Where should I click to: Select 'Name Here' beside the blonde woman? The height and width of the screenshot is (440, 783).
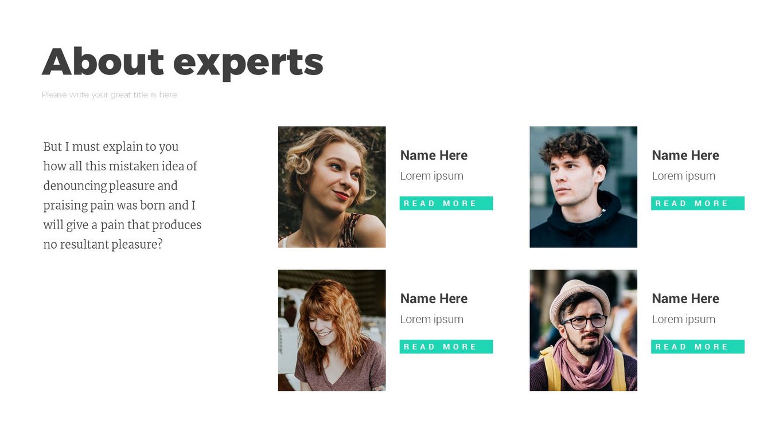tap(434, 155)
